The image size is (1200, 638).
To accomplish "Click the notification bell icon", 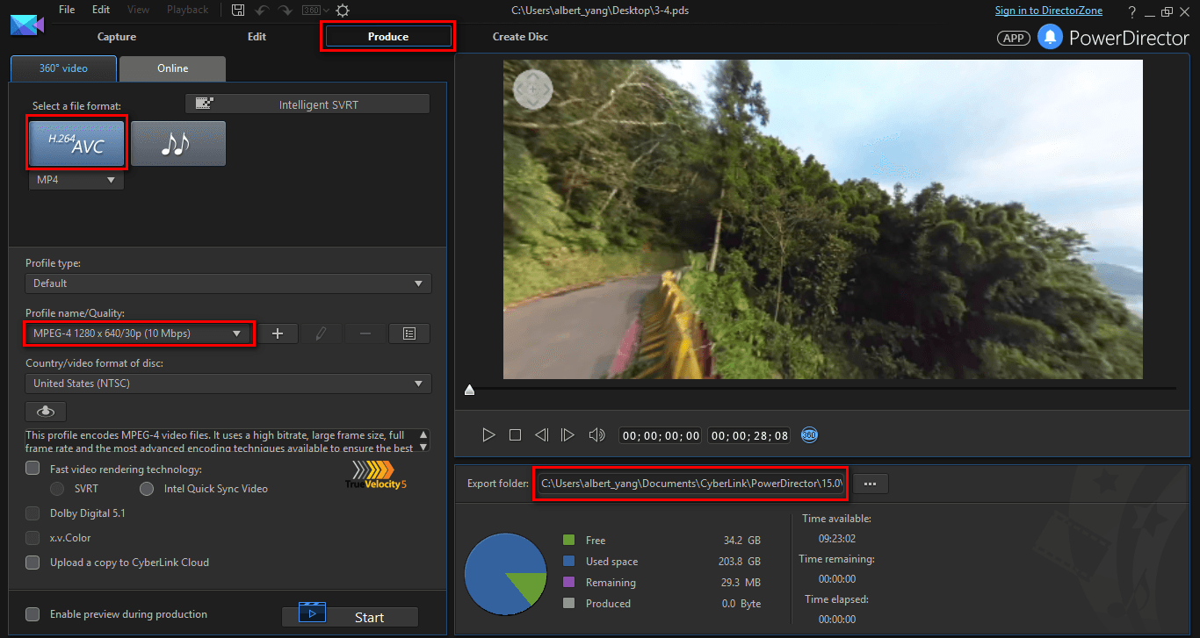I will (x=1050, y=37).
